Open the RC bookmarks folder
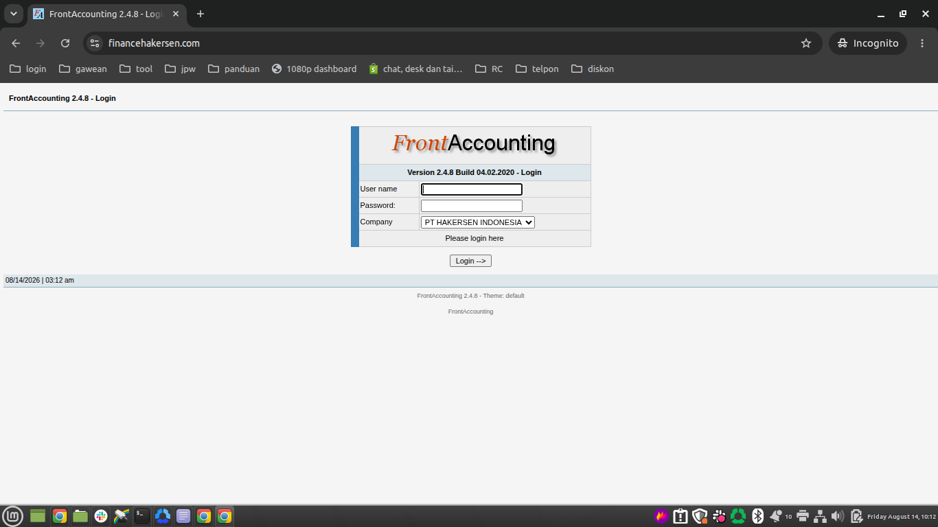938x527 pixels. coord(489,69)
